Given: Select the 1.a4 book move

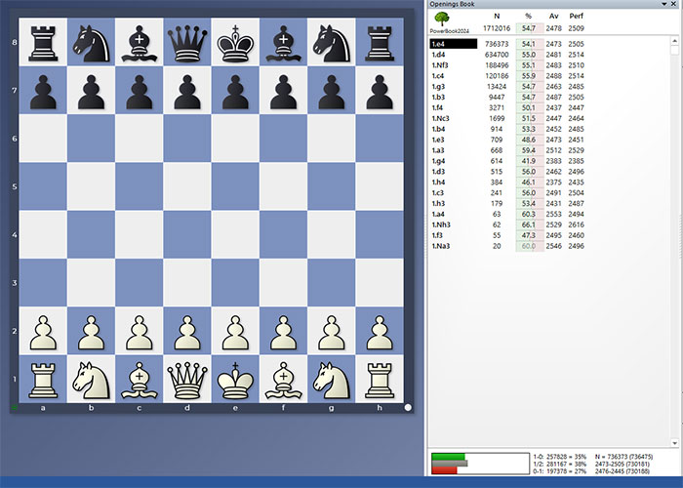Looking at the screenshot, I should pyautogui.click(x=438, y=215).
